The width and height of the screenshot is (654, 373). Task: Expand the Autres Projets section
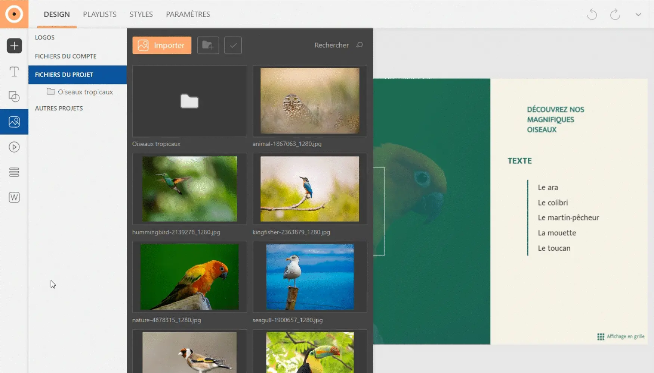click(59, 108)
